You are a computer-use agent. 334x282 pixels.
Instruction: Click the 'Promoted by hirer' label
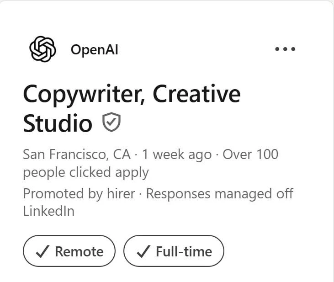[79, 194]
